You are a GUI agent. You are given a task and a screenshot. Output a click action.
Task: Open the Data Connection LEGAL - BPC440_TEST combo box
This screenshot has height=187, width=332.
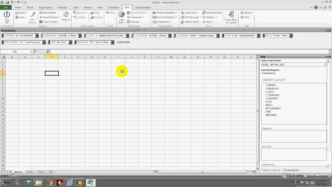point(294,64)
